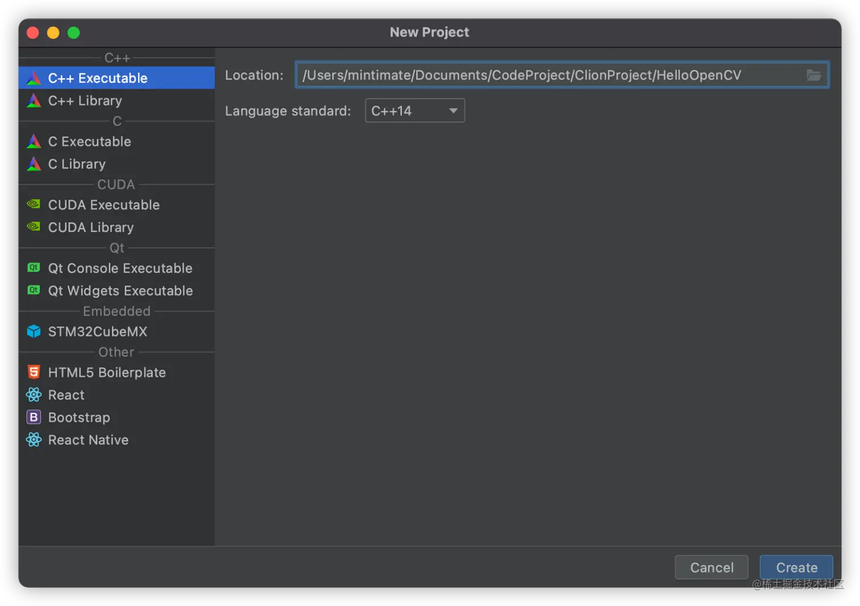
Task: Cancel the new project dialog
Action: coord(711,567)
